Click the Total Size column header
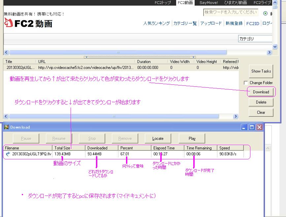The width and height of the screenshot is (286, 217). coord(69,148)
